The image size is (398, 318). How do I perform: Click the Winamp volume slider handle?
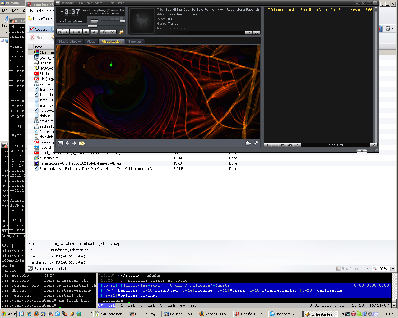(x=122, y=21)
